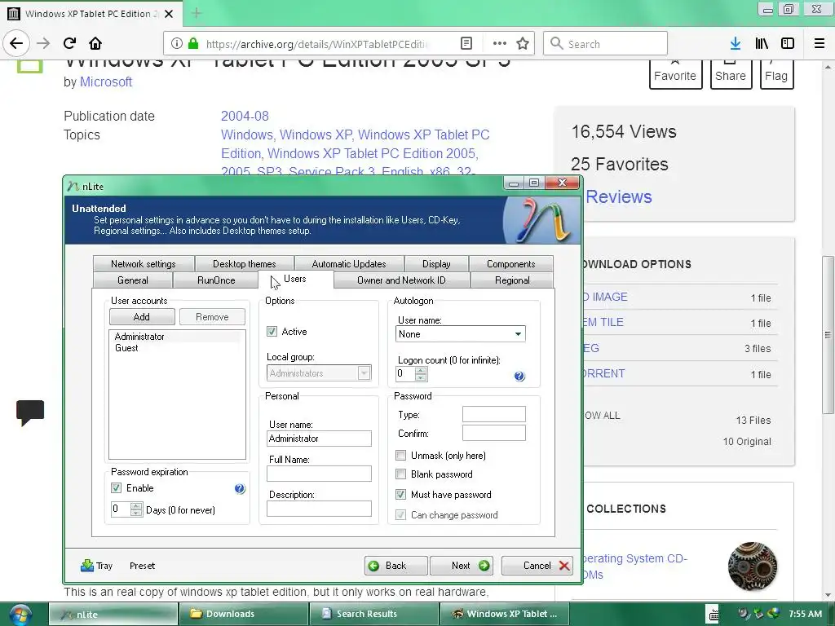Click password Type input field
835x626 pixels.
click(x=493, y=414)
